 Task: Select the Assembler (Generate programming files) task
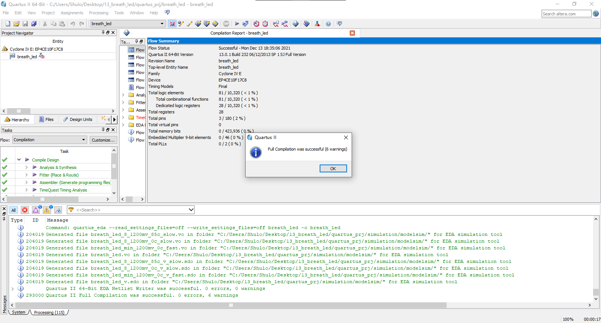[75, 182]
